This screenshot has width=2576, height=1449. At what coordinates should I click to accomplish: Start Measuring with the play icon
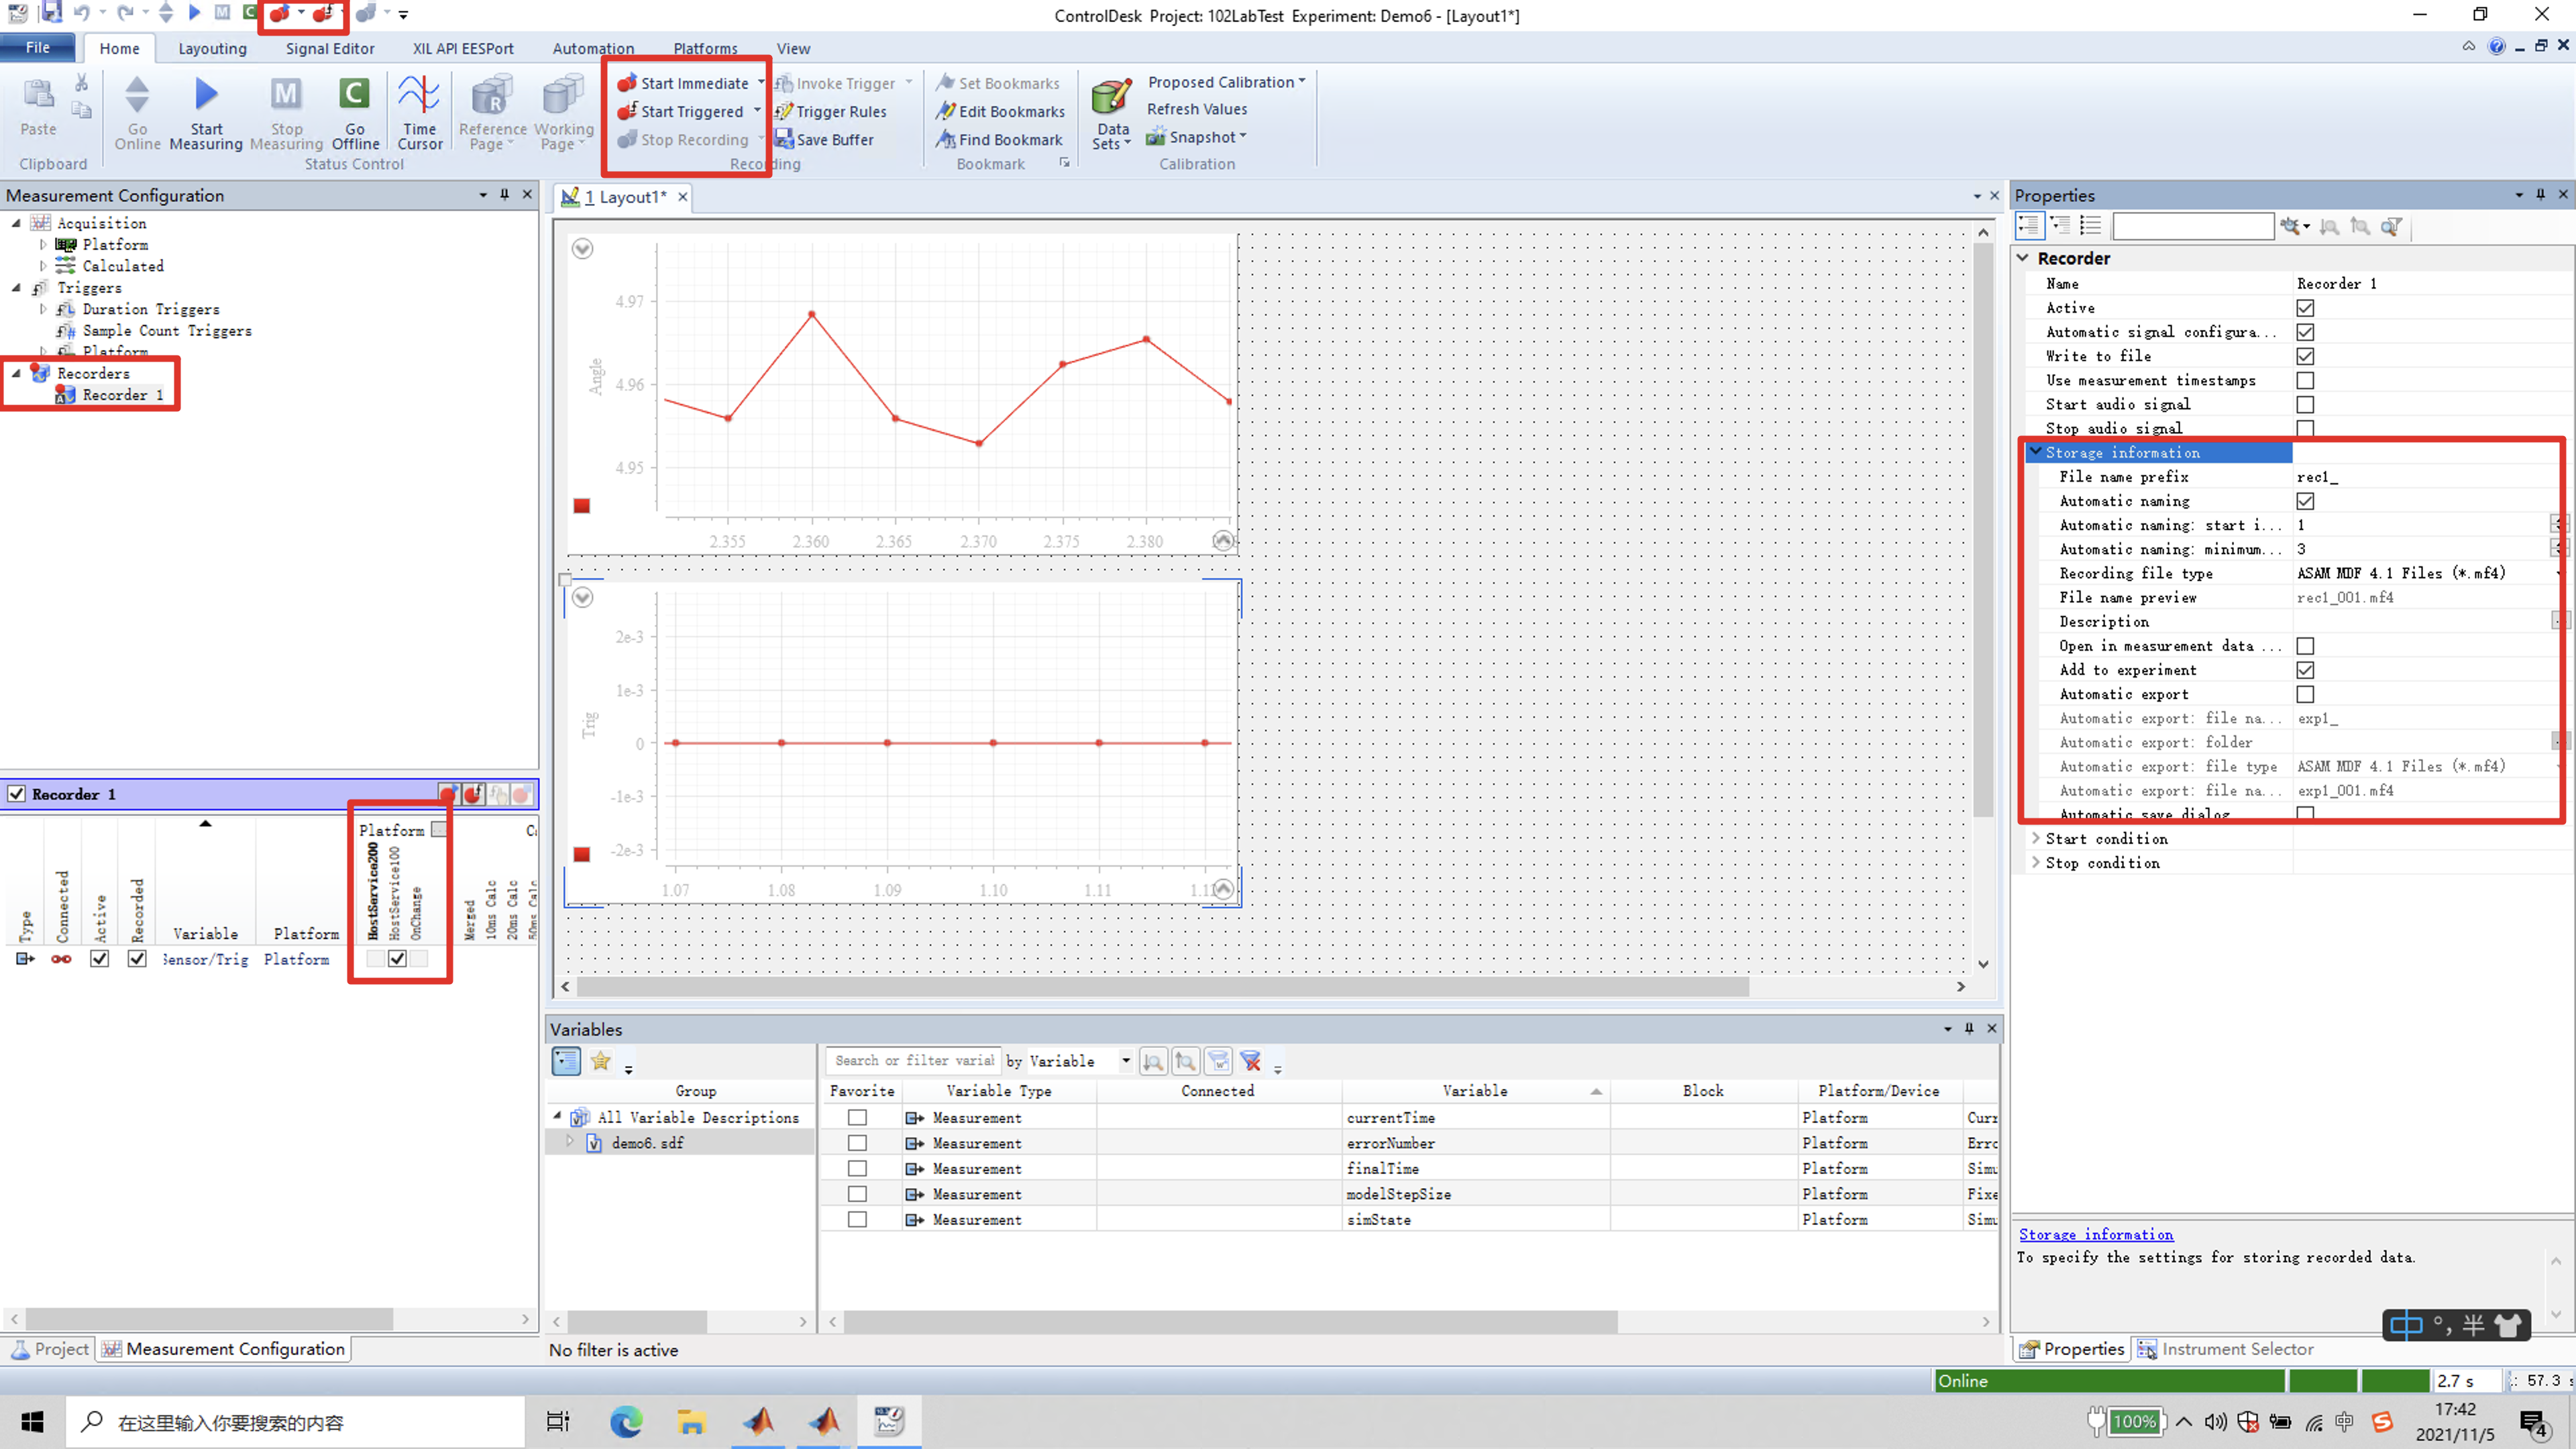click(206, 94)
